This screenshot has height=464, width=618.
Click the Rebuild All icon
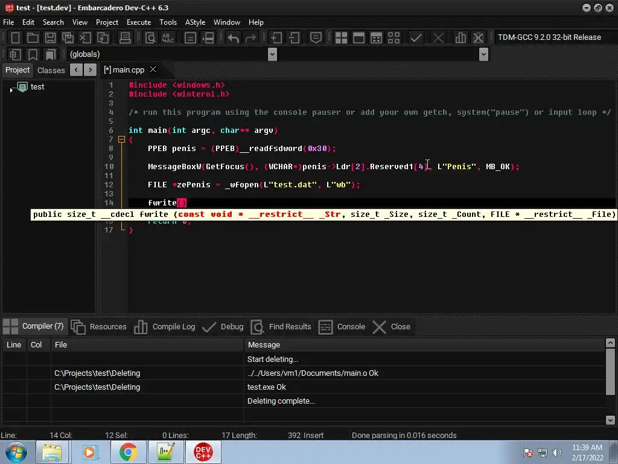pyautogui.click(x=393, y=38)
